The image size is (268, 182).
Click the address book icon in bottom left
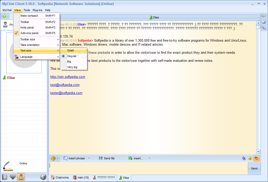(5, 177)
